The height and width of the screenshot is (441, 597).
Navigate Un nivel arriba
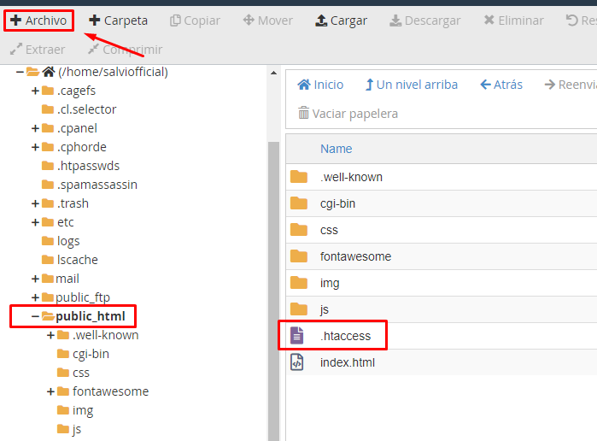pyautogui.click(x=411, y=85)
